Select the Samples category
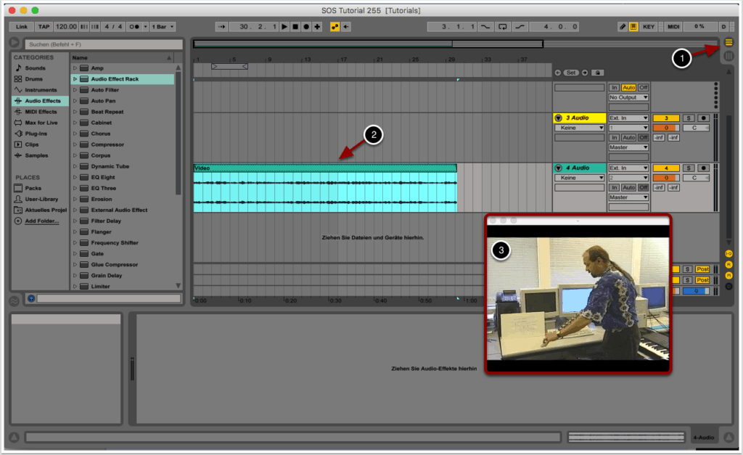 36,155
